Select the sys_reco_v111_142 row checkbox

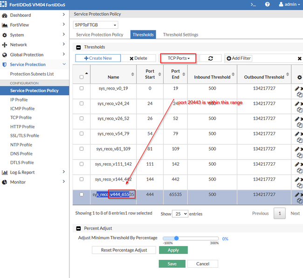tap(82, 164)
